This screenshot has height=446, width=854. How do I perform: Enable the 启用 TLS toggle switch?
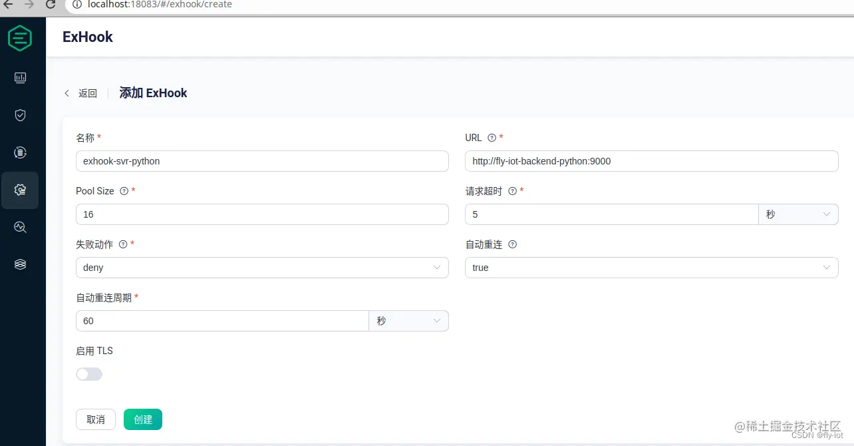click(89, 374)
